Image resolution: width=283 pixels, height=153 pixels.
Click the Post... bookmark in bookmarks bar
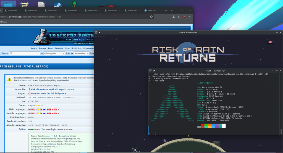4,22
